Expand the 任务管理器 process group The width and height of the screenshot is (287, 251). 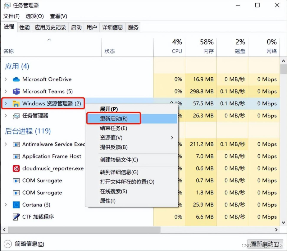6,116
